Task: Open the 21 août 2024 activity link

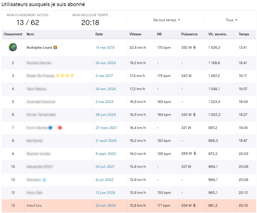Action: [106, 141]
